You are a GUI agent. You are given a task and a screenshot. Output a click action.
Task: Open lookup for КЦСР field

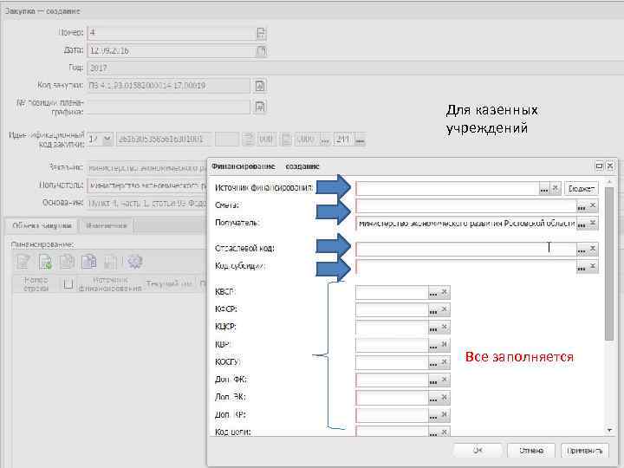(x=433, y=328)
